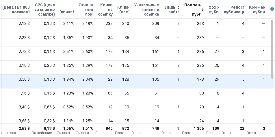Viewport: 275px width, 137px height.
Task: Click the Репост публикаци column header
Action: click(x=234, y=10)
